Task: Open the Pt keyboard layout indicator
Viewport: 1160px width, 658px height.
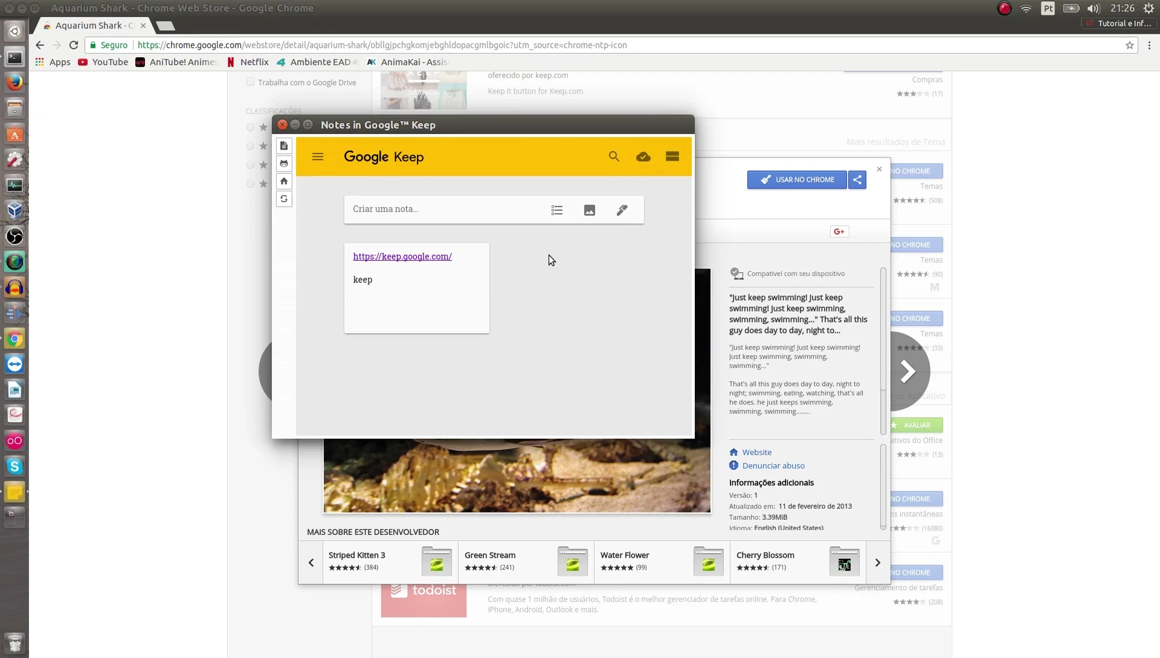Action: [x=1048, y=8]
